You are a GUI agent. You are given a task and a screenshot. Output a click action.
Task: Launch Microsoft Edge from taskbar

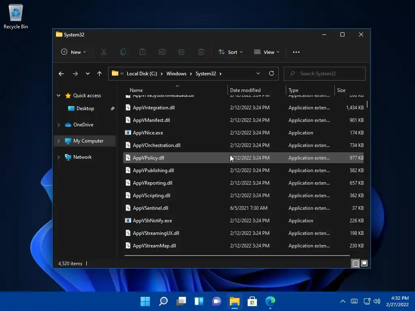tap(270, 301)
